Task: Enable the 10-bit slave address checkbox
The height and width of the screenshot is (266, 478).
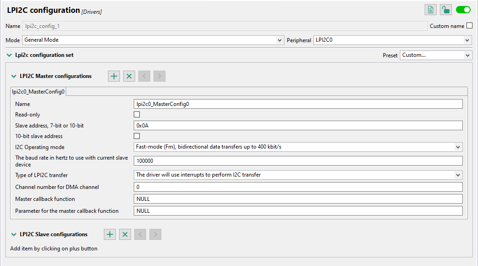Action: tap(137, 136)
